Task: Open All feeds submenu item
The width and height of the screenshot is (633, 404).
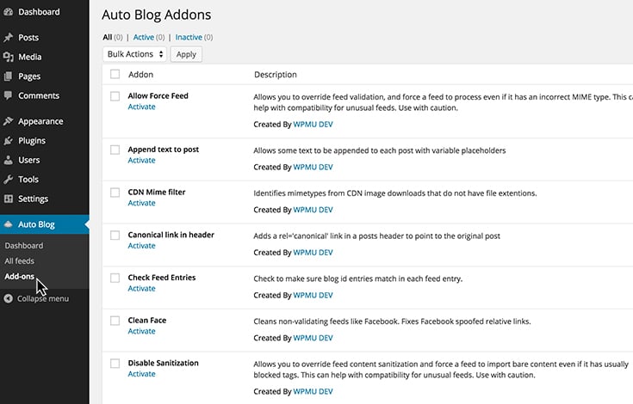Action: point(19,260)
